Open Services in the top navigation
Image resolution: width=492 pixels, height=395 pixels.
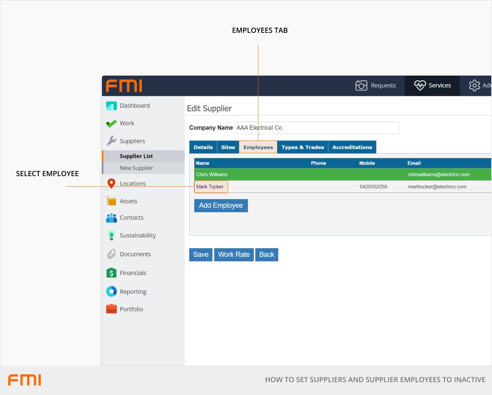(432, 86)
